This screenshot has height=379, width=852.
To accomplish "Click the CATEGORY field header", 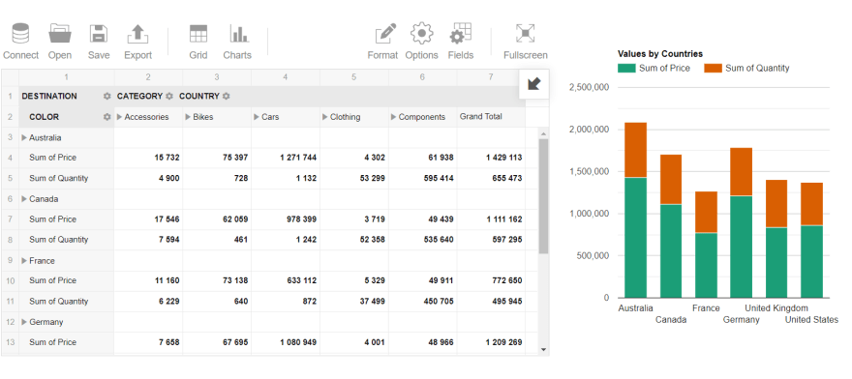I will click(139, 96).
